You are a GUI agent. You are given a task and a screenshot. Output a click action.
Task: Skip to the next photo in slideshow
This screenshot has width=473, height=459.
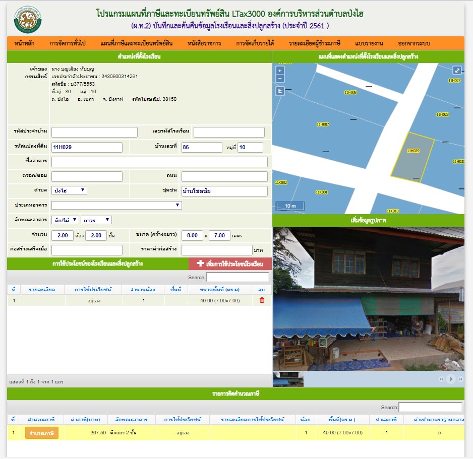tap(460, 379)
